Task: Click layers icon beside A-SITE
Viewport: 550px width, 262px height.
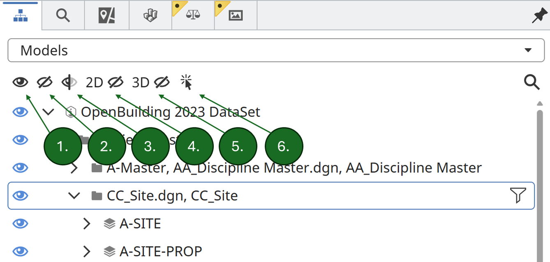Action: [109, 224]
